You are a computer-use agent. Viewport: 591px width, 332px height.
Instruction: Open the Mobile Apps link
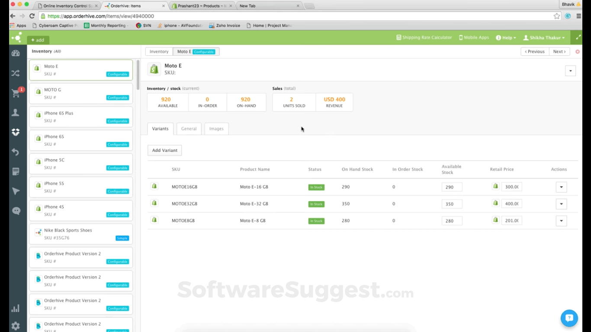[x=474, y=38]
